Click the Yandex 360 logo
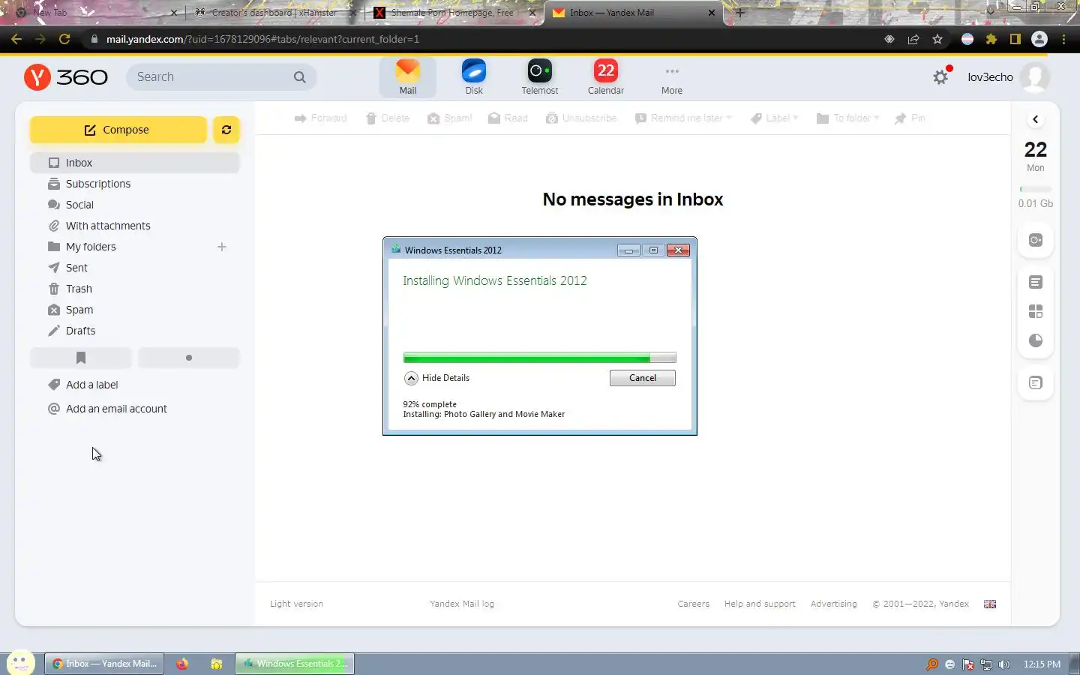Screen dimensions: 1080x675 (x=66, y=77)
